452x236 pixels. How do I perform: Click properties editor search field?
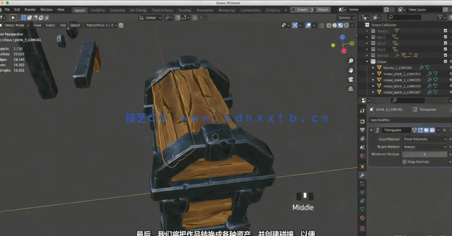click(x=408, y=100)
